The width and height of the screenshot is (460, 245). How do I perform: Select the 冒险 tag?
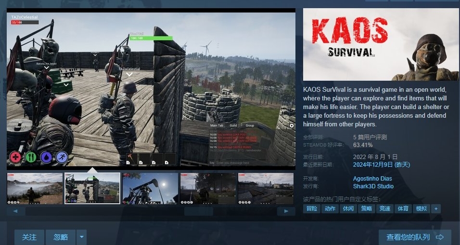311,208
